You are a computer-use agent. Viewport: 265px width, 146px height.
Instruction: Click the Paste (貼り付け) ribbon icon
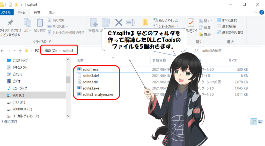point(40,25)
